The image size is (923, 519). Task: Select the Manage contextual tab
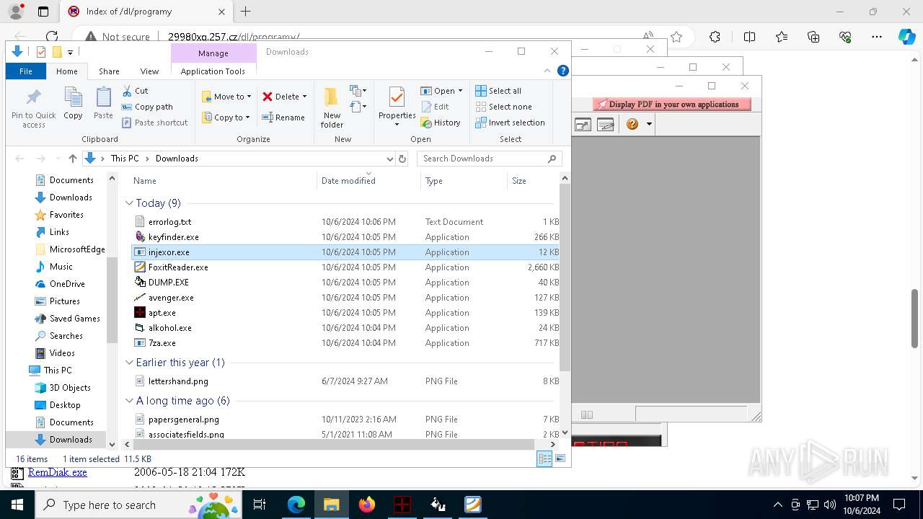[213, 53]
